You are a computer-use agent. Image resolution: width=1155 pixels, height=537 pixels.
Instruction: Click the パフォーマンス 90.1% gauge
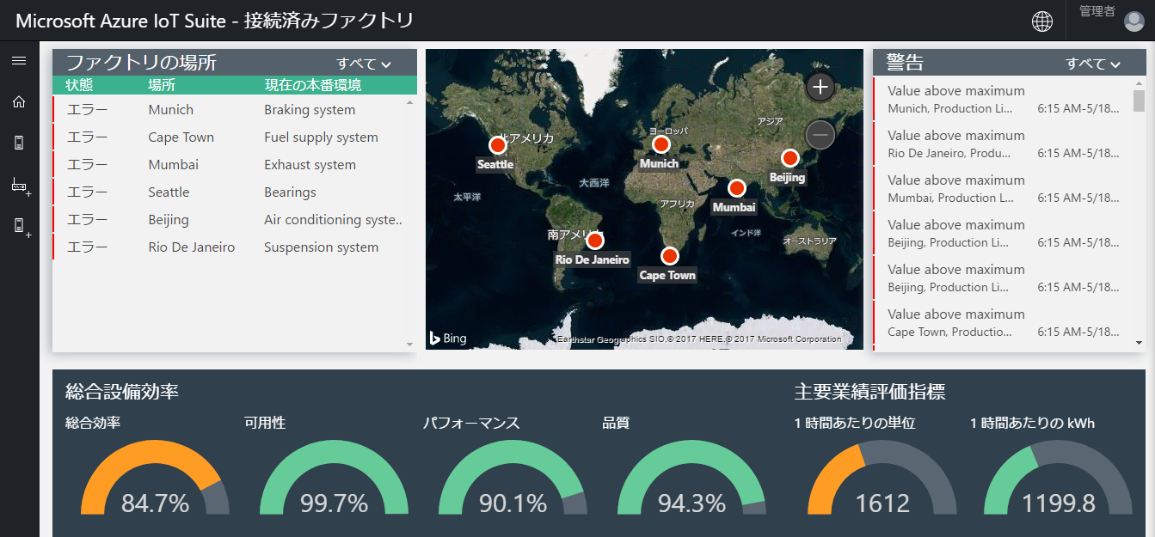tap(513, 477)
